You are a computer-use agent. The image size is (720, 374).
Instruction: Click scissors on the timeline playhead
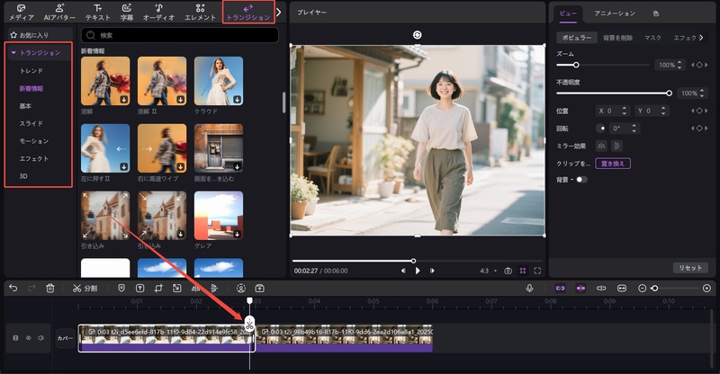click(249, 325)
